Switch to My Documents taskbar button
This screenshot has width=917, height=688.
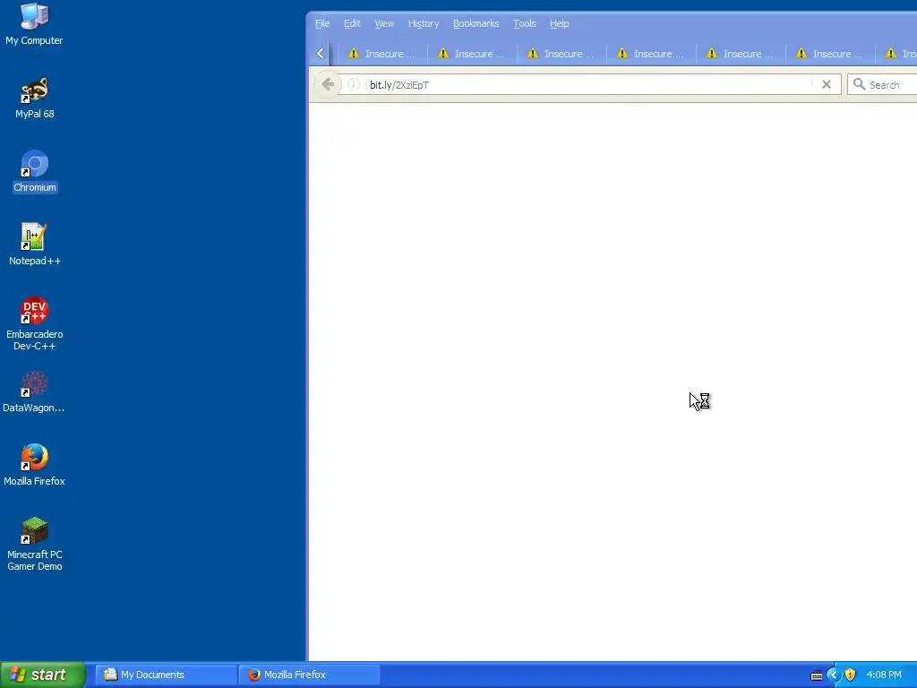pos(166,675)
